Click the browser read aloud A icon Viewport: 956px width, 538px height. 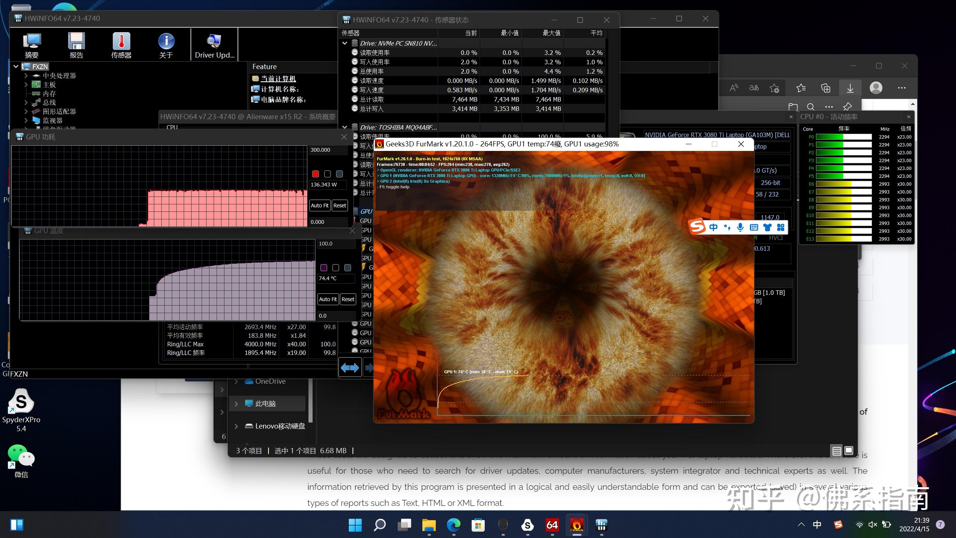coord(734,88)
